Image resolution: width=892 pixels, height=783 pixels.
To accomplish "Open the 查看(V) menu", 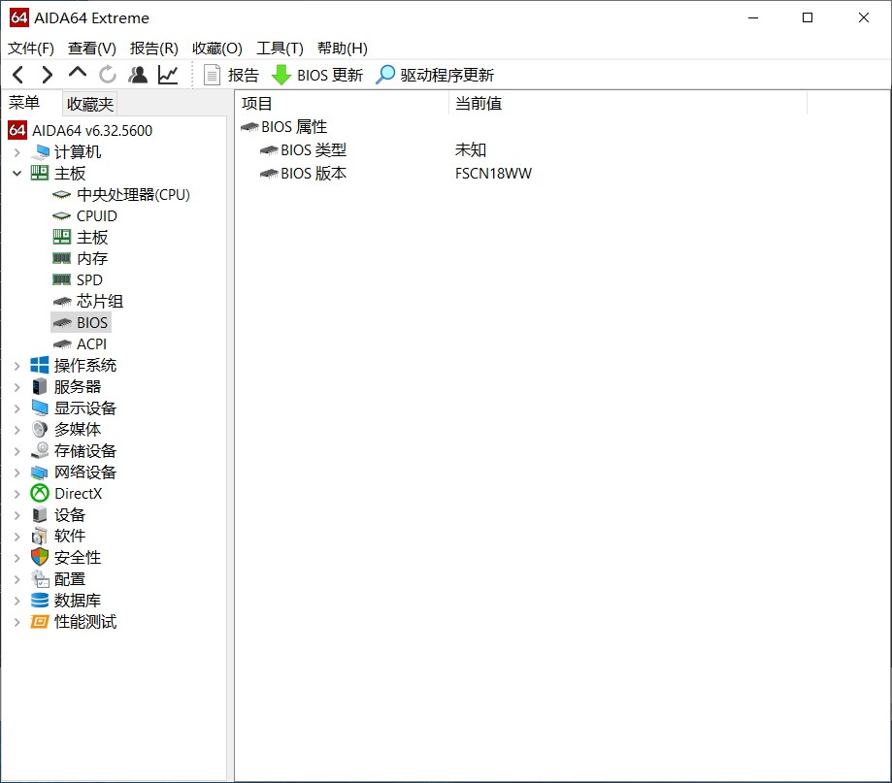I will pos(91,49).
